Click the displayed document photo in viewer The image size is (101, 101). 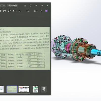25,48
